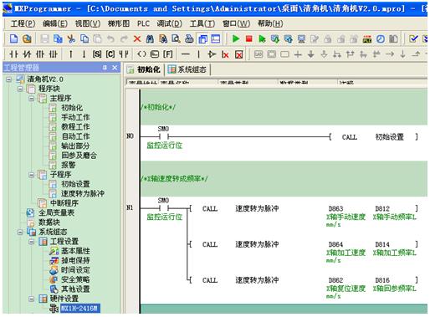
Task: Click the red X Delete icon
Action: point(137,38)
